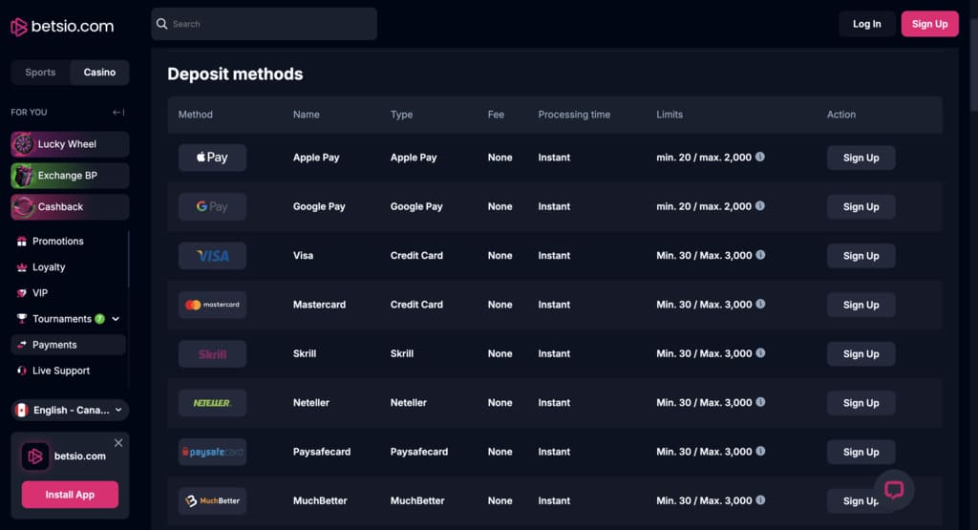Focus the Search input field
Screen dimensions: 978x530
coord(264,24)
